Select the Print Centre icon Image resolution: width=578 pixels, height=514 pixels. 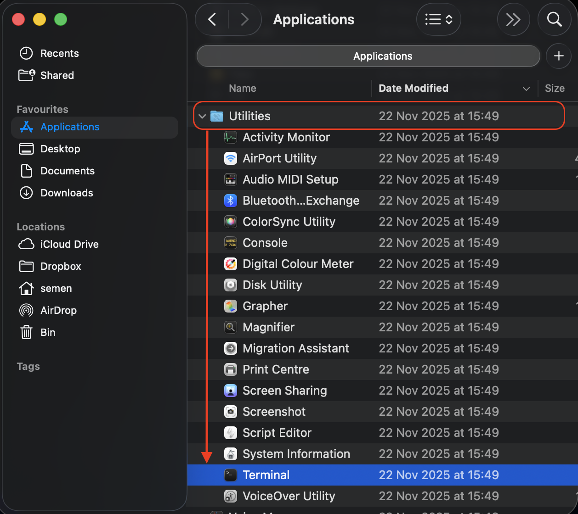tap(230, 369)
